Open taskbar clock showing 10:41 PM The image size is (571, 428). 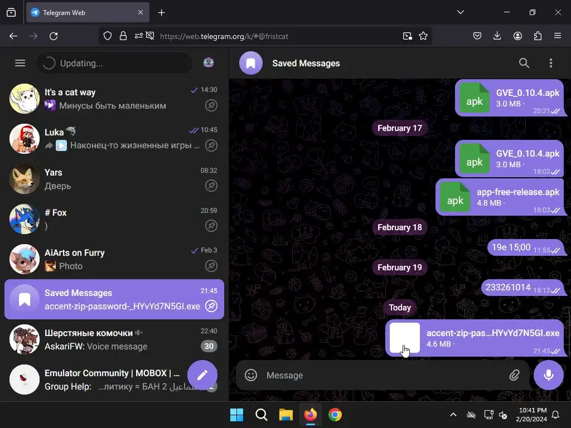pos(531,415)
